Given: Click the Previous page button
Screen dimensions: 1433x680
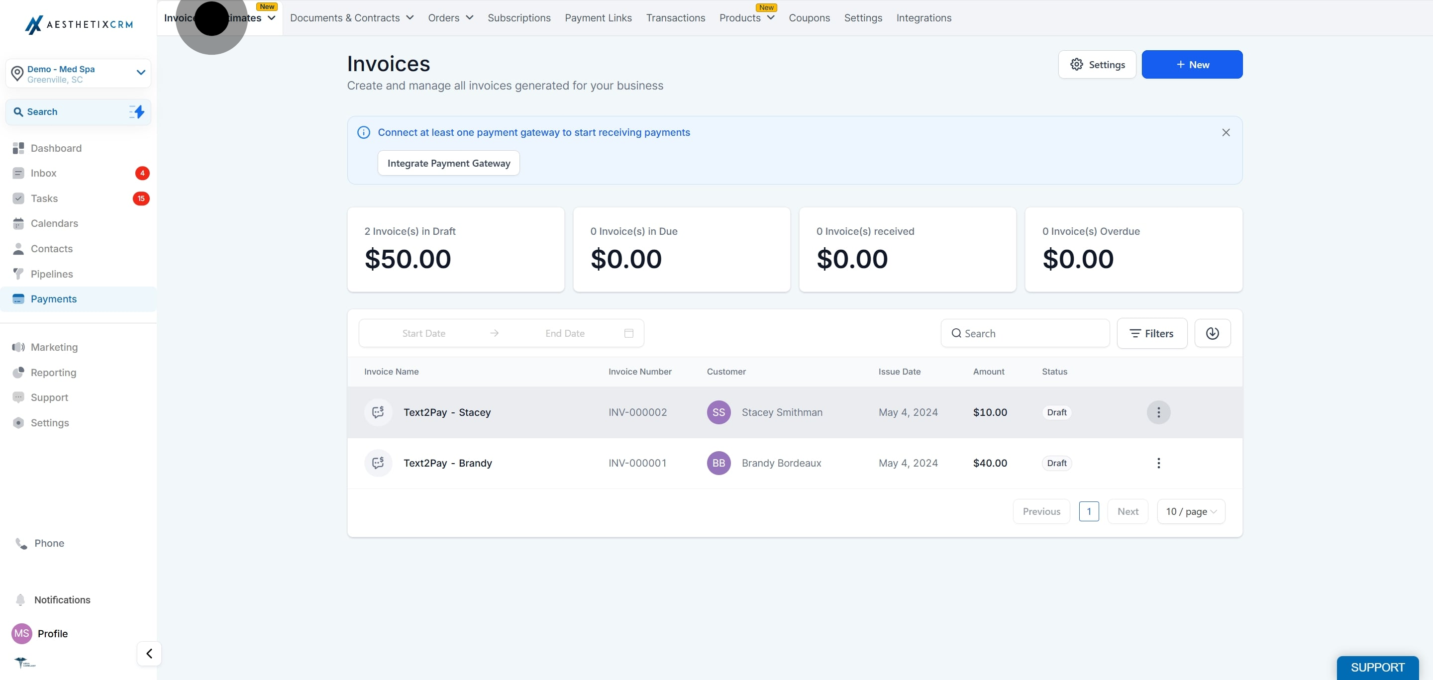Looking at the screenshot, I should click(x=1041, y=511).
